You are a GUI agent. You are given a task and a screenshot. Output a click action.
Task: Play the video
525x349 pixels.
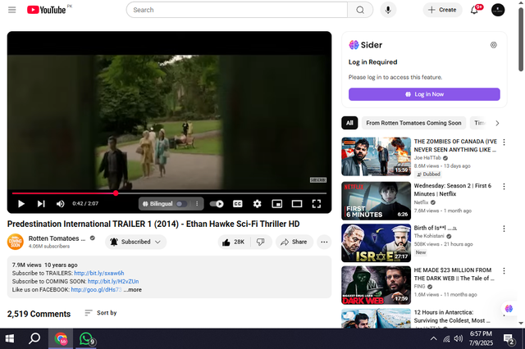21,203
